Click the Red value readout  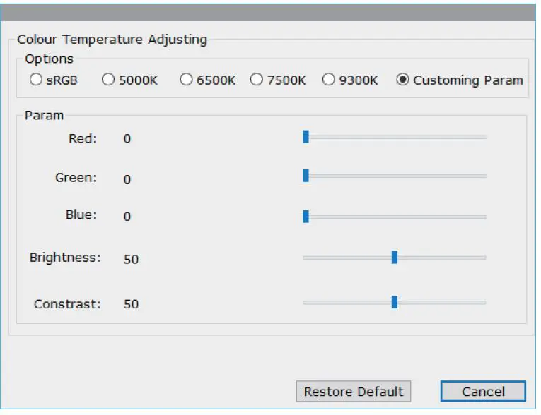point(127,139)
